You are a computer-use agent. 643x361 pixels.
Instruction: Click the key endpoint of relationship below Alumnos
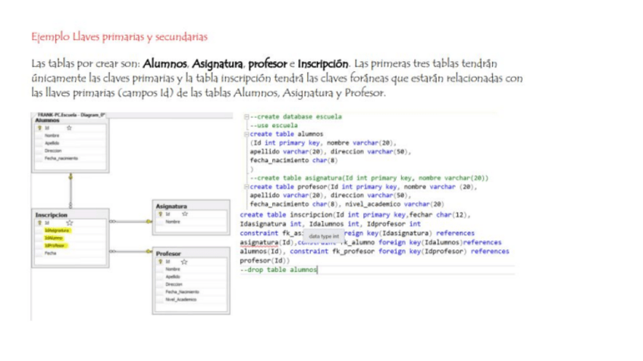[71, 176]
